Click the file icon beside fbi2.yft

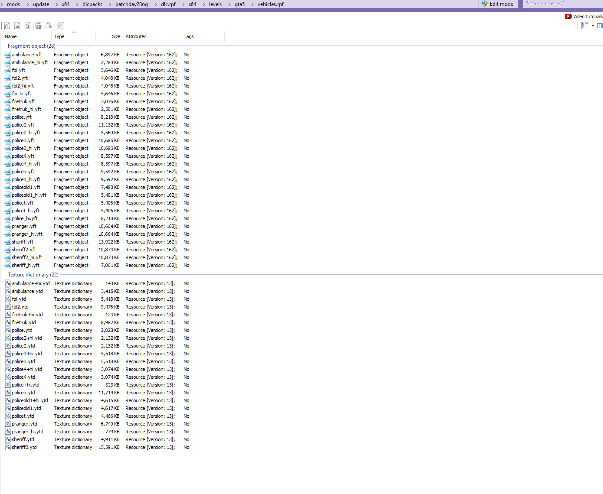tap(8, 78)
